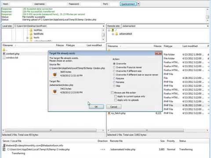Click the /adsensetest/index.php remote file entry in queue
Image resolution: width=211 pixels, height=158 pixels.
123,149
